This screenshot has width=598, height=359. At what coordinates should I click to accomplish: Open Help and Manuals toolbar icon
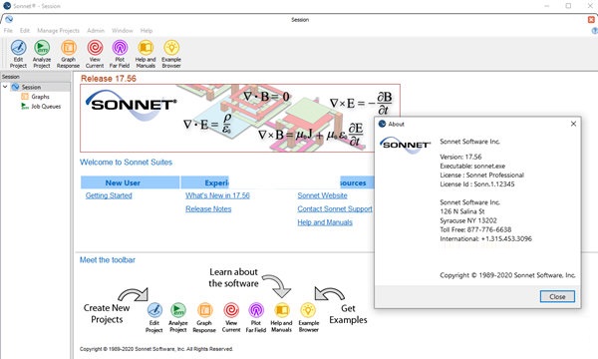[x=146, y=54]
